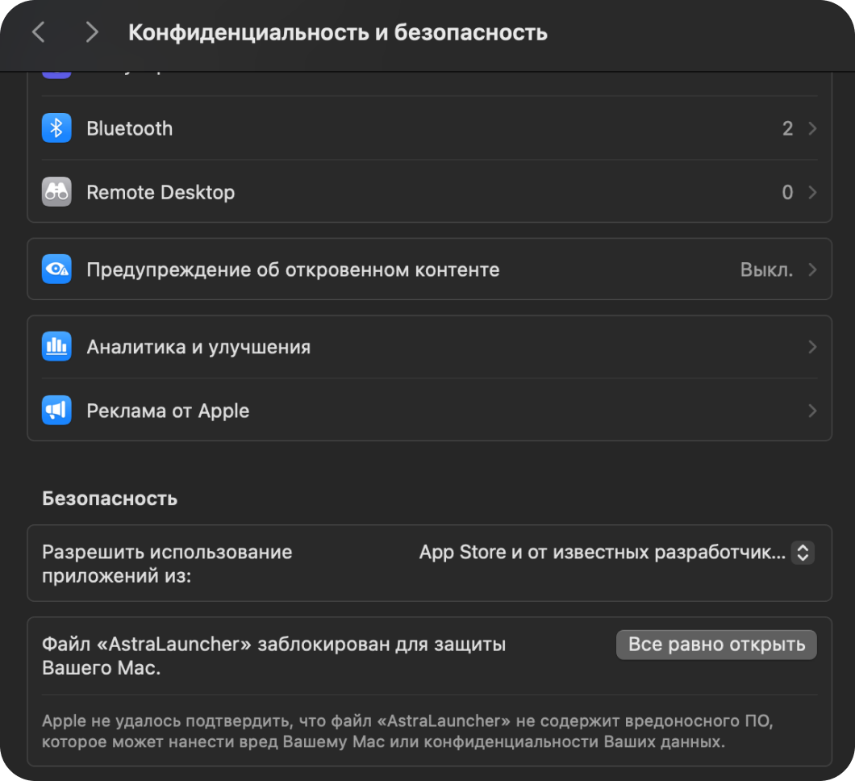Click the explicit content warning eye icon
This screenshot has width=855, height=781.
click(x=56, y=269)
